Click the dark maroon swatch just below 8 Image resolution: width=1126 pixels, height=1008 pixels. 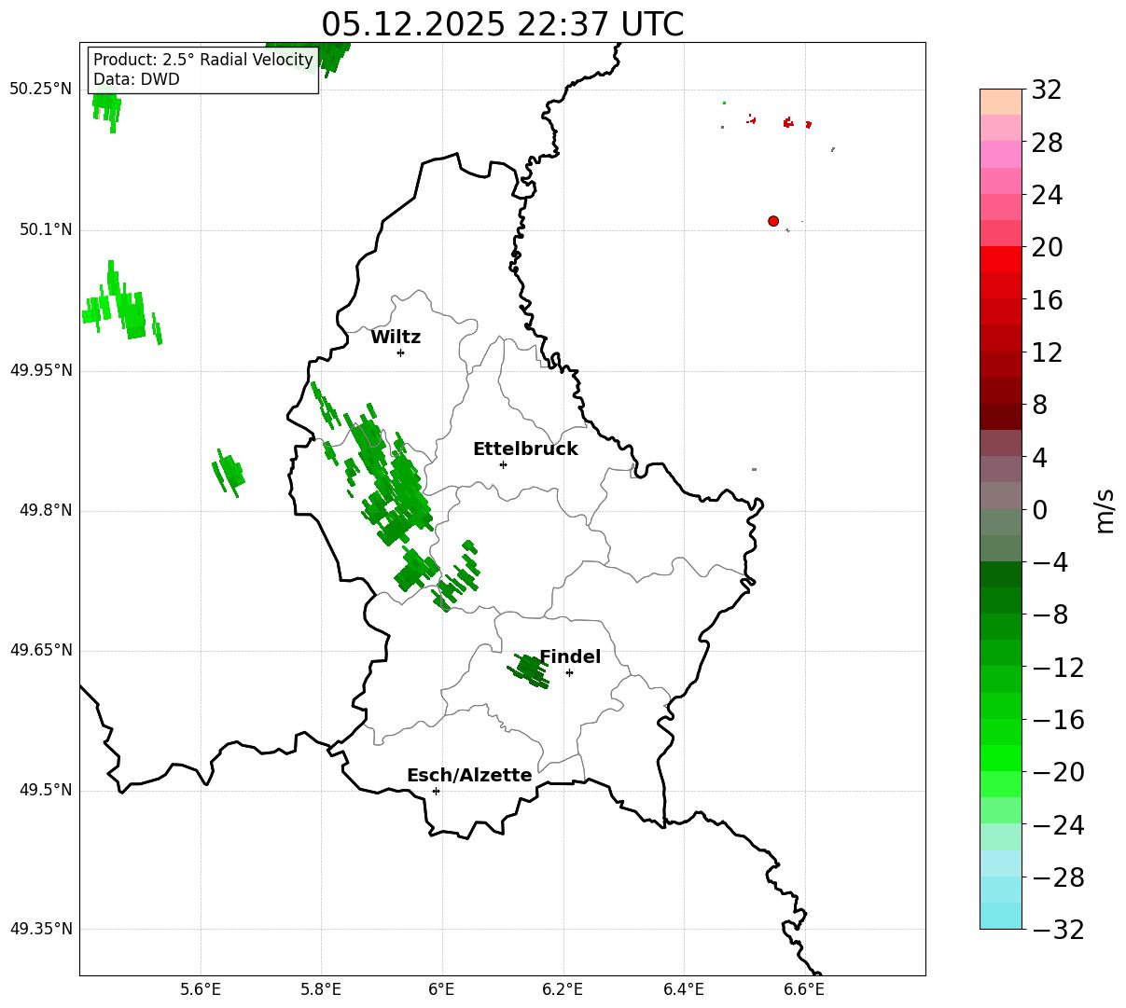1001,417
